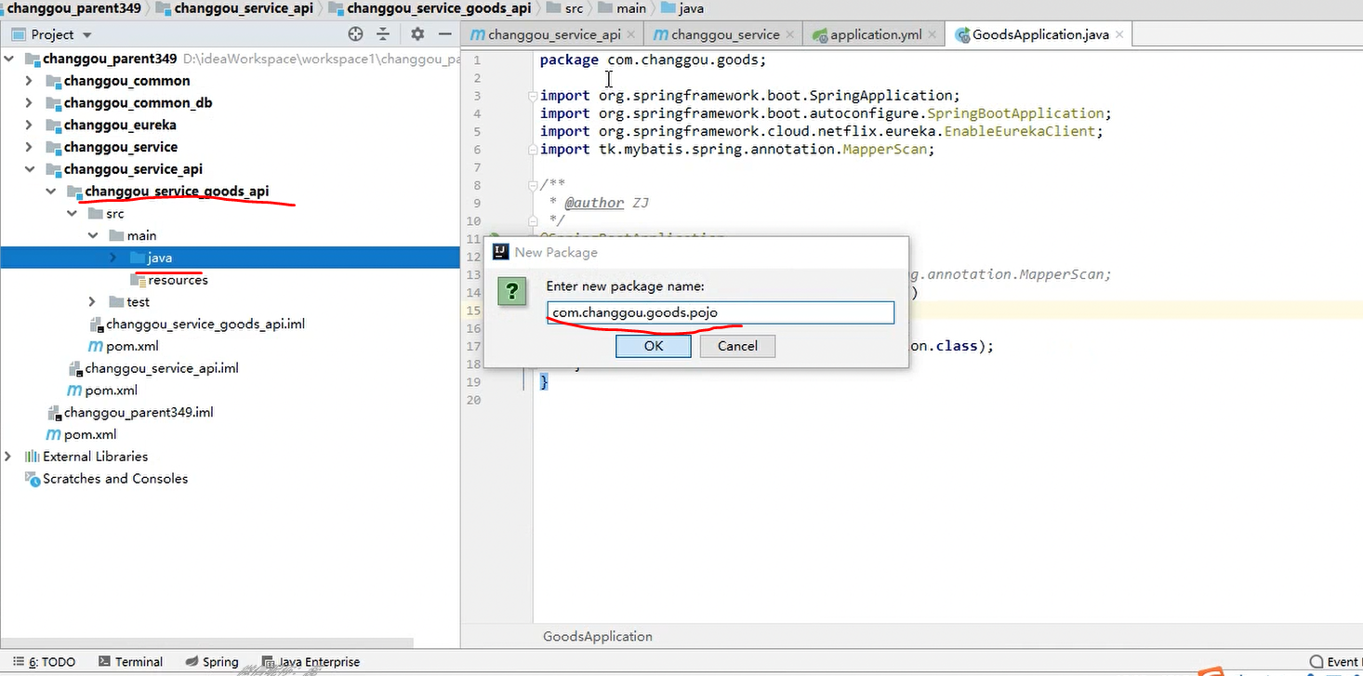Click IntelliJ logo in New Package title bar
This screenshot has width=1363, height=676.
click(x=500, y=252)
